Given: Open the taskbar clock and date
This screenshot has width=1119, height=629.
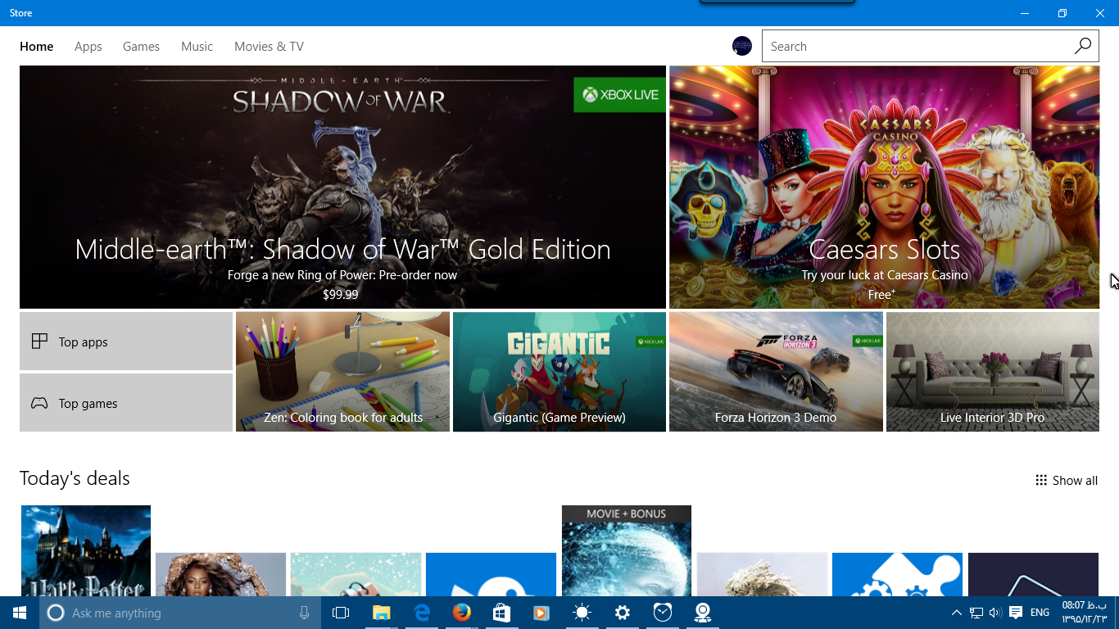Looking at the screenshot, I should [1085, 613].
